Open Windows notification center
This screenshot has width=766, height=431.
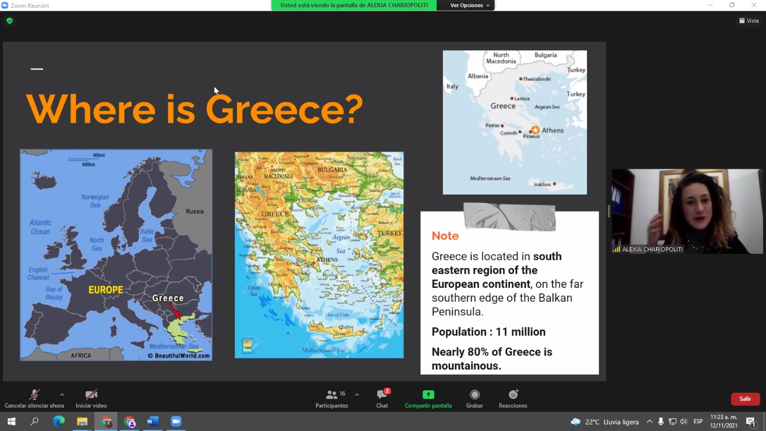(751, 421)
